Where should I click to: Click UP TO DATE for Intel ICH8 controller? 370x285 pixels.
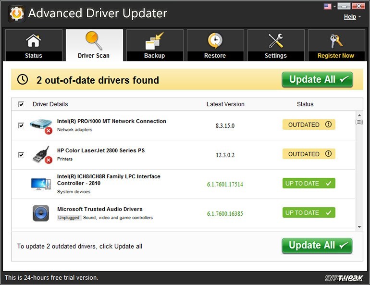click(309, 183)
